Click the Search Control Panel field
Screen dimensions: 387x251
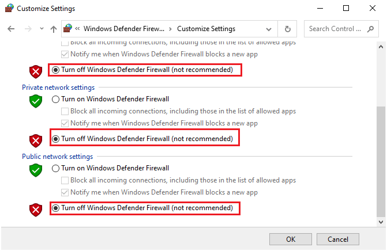tap(341, 29)
